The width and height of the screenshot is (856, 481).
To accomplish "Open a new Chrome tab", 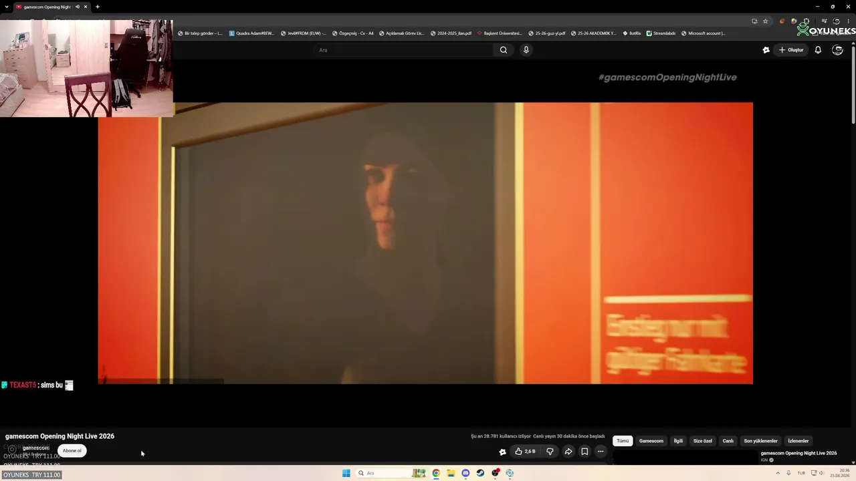I will pyautogui.click(x=98, y=7).
